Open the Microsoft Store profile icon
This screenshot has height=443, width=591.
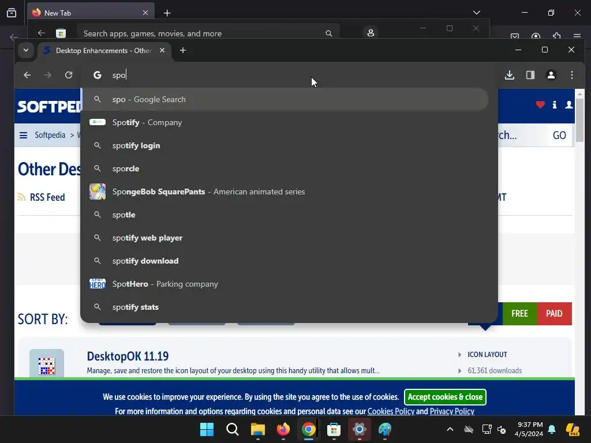(x=371, y=33)
